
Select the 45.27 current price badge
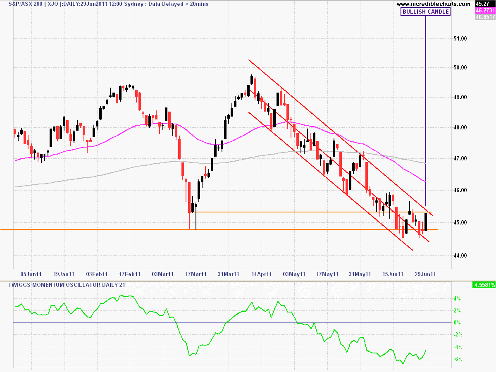(484, 4)
